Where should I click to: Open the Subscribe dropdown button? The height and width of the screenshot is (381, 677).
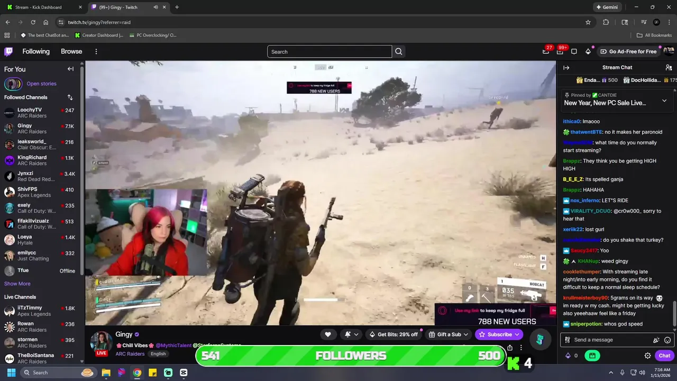(x=499, y=334)
